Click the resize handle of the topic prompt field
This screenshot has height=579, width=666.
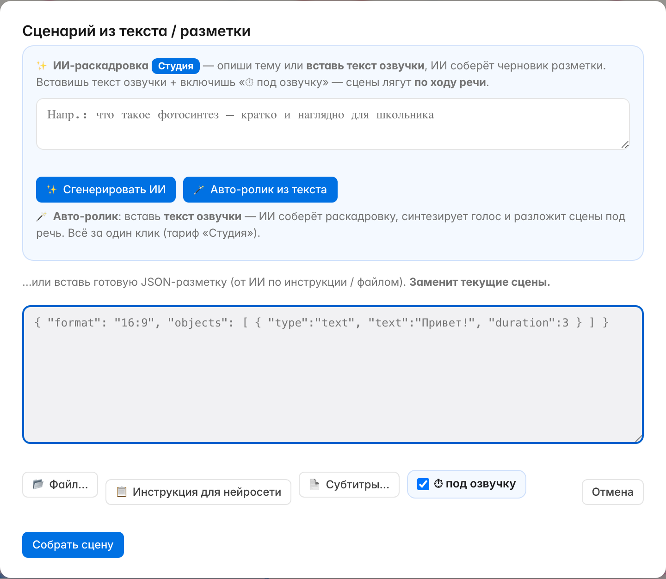click(625, 145)
